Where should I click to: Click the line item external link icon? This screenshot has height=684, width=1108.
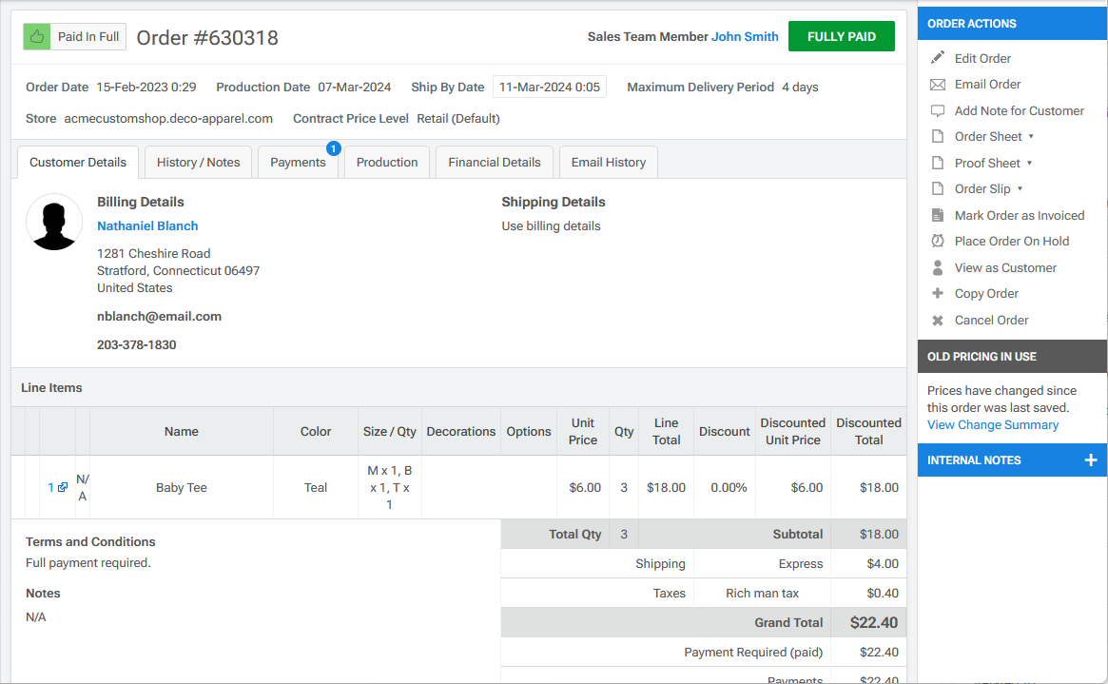pos(63,487)
